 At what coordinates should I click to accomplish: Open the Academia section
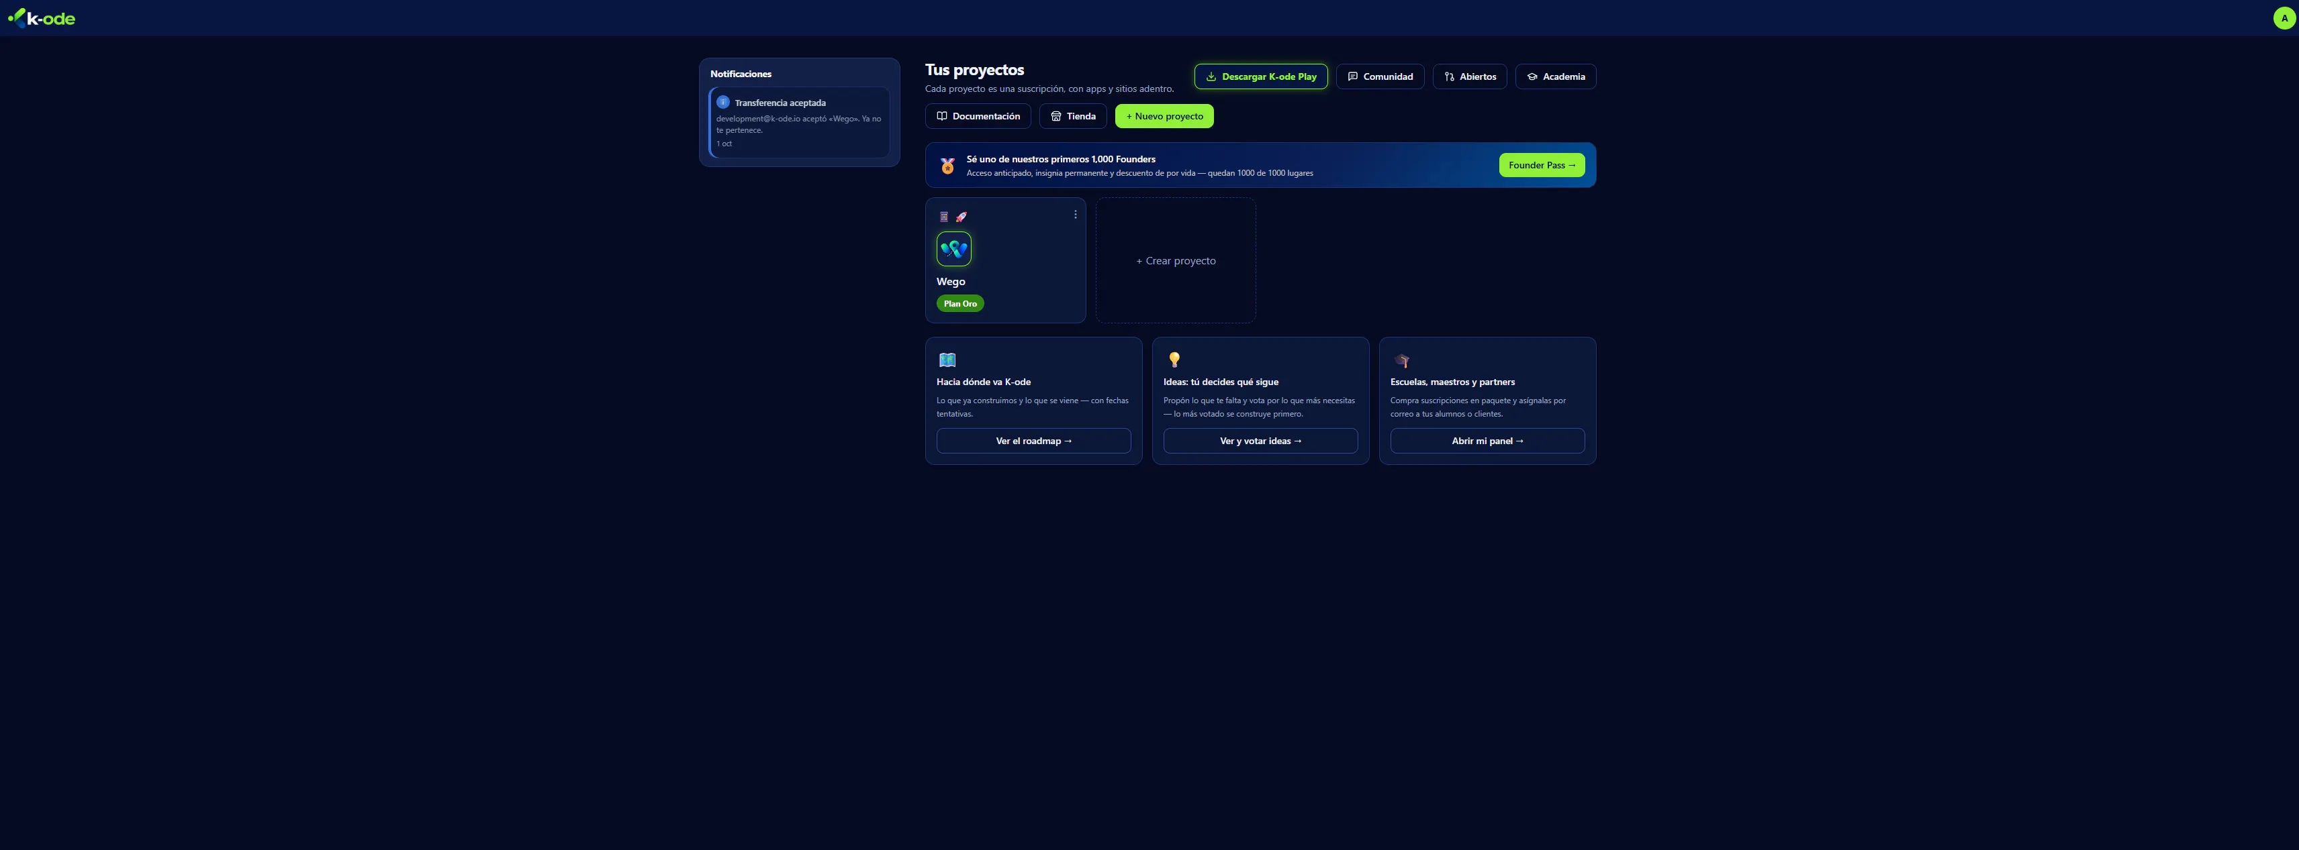(x=1554, y=76)
